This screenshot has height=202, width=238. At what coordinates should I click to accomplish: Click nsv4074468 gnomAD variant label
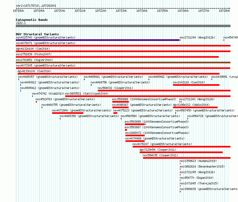coord(155,138)
